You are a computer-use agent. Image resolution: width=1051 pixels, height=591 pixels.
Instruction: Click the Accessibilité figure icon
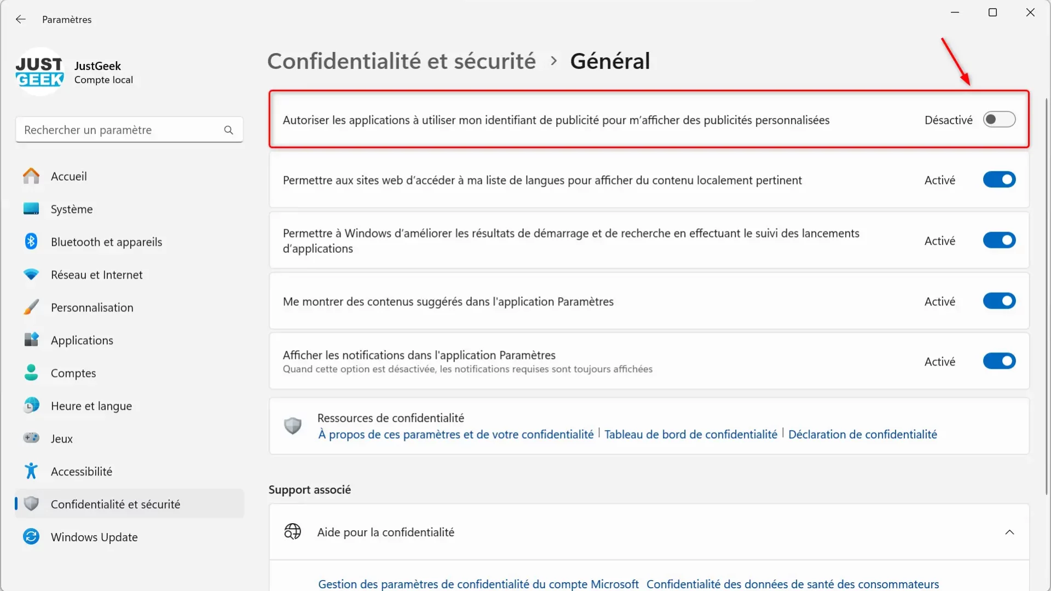pos(31,471)
